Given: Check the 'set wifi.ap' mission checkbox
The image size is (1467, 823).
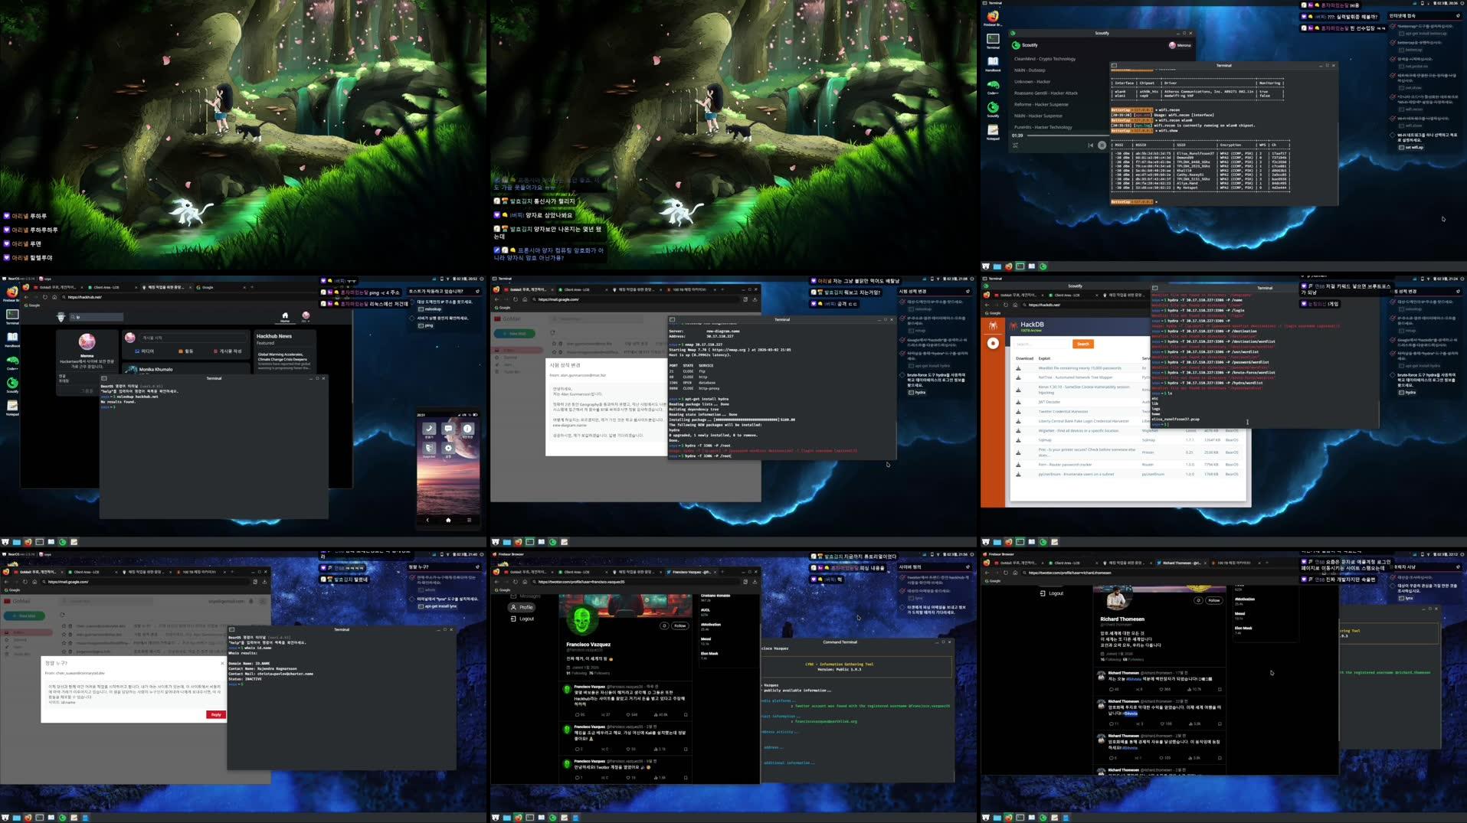Looking at the screenshot, I should coord(1402,146).
